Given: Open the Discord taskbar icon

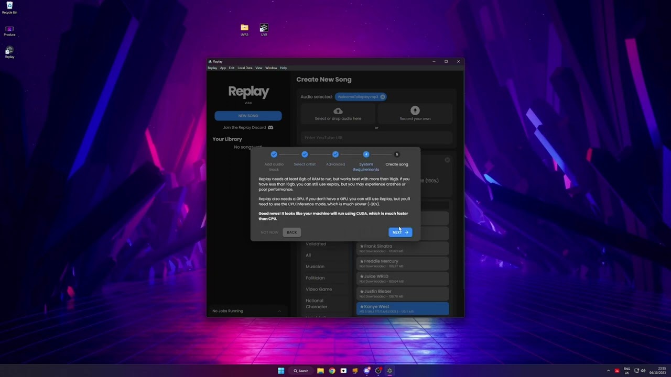Looking at the screenshot, I should tap(366, 371).
